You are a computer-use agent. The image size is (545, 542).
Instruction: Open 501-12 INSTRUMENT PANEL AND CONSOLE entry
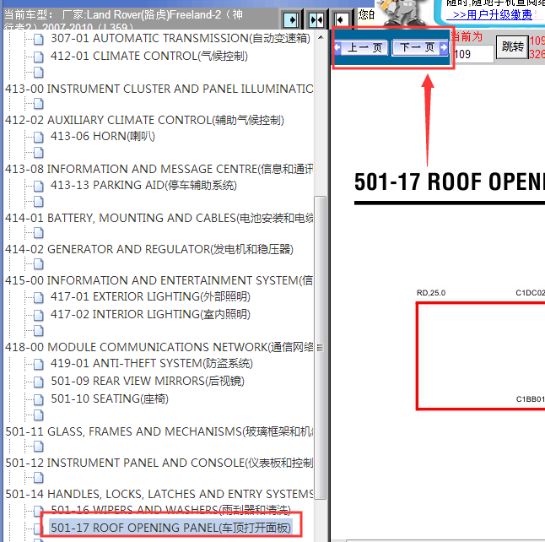coord(159,463)
